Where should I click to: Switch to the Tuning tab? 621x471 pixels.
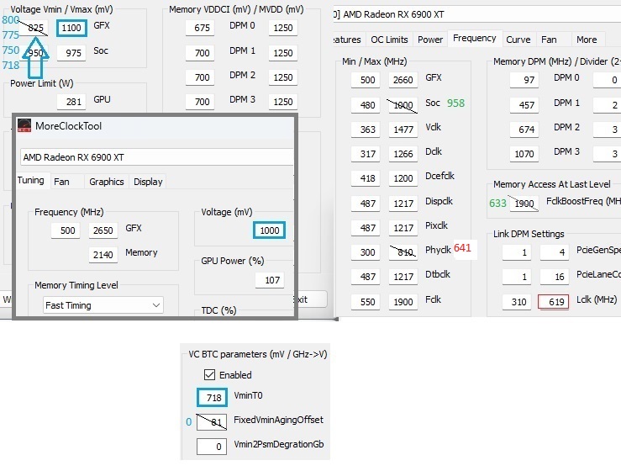tap(30, 180)
